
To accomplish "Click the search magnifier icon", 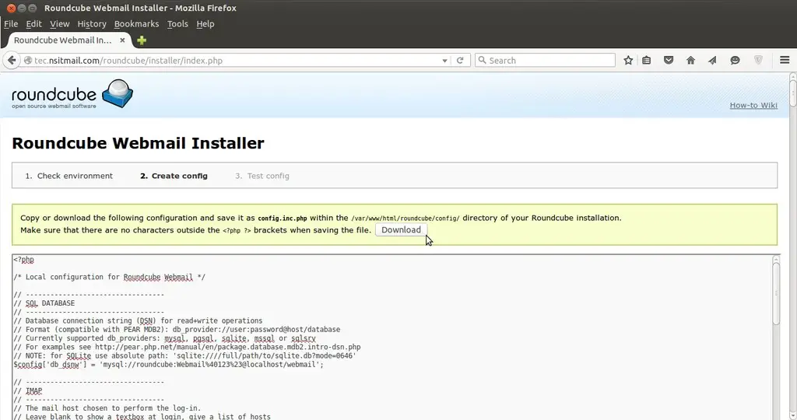I will click(x=483, y=60).
